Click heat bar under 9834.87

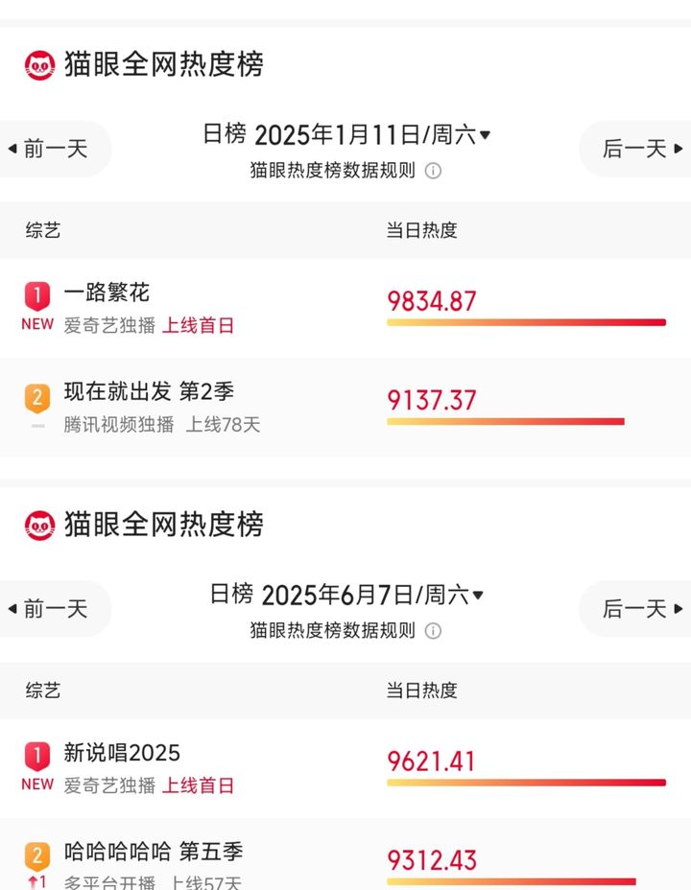point(526,322)
